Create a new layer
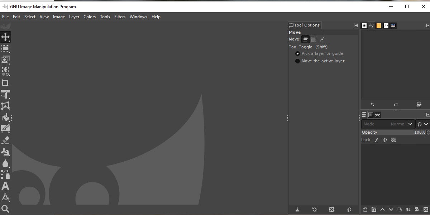Viewport: 430px width, 215px height. (x=365, y=210)
